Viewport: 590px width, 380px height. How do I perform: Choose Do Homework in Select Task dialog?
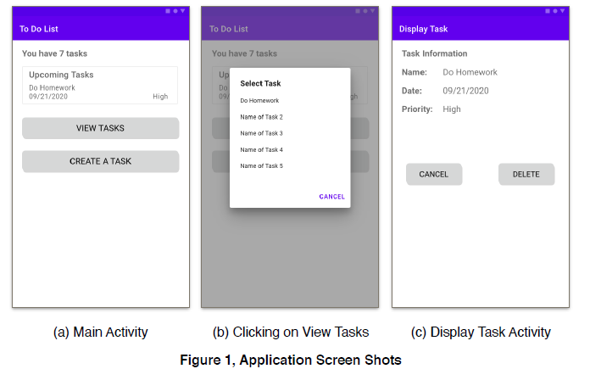[259, 101]
